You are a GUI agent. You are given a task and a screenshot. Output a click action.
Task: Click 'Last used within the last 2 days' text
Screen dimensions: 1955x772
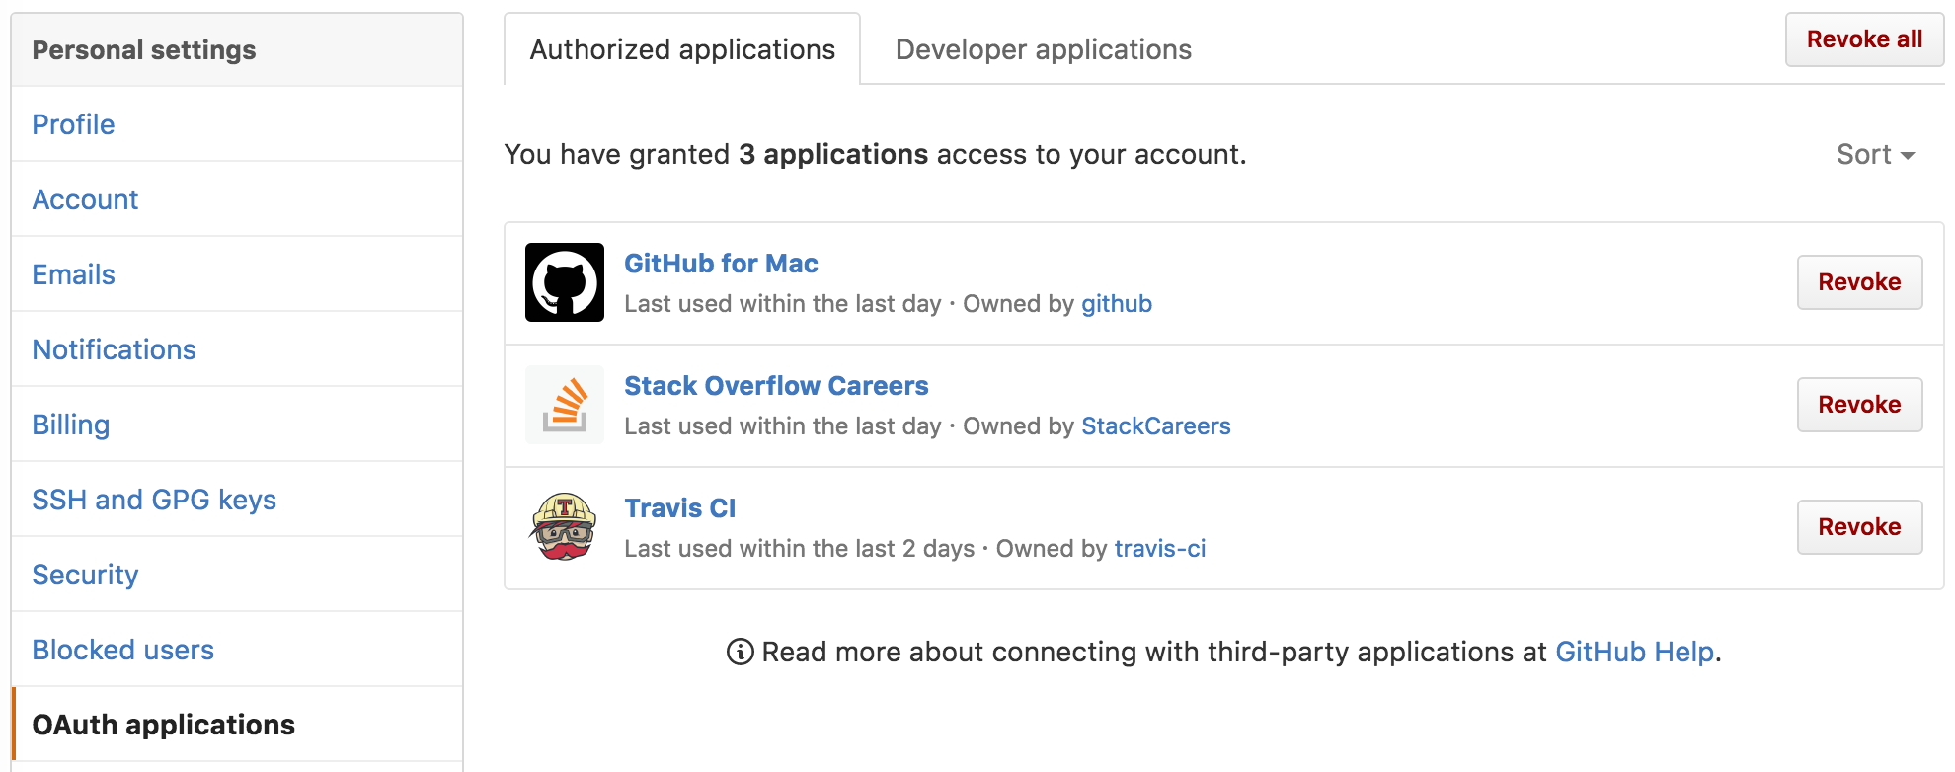click(800, 549)
